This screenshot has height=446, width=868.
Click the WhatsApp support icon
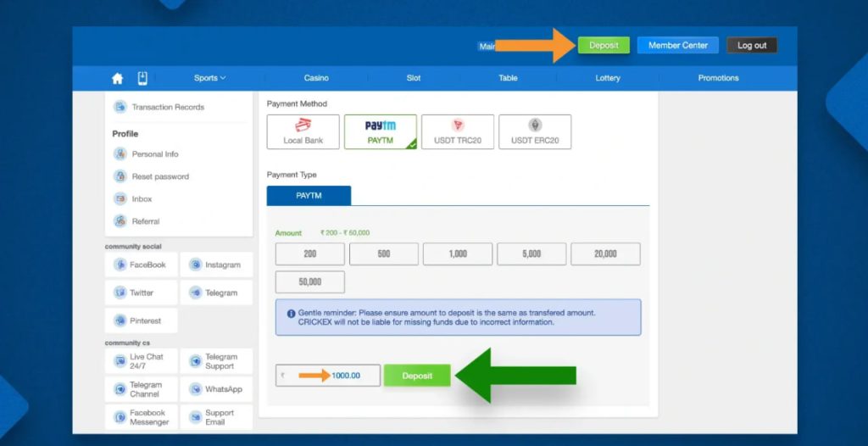click(x=196, y=389)
